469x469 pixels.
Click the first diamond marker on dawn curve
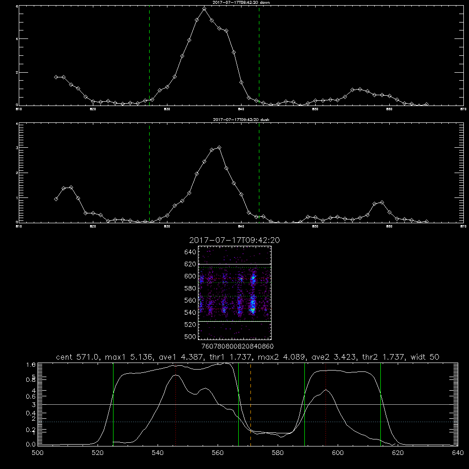pos(56,77)
